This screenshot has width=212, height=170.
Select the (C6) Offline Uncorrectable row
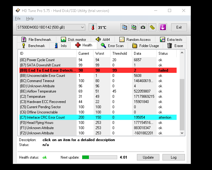[98, 112]
